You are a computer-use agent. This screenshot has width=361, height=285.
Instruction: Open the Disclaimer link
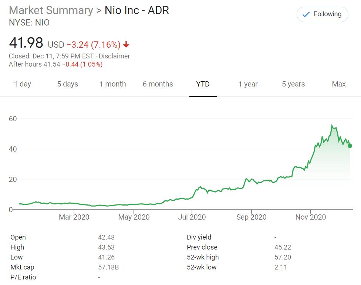[x=114, y=56]
